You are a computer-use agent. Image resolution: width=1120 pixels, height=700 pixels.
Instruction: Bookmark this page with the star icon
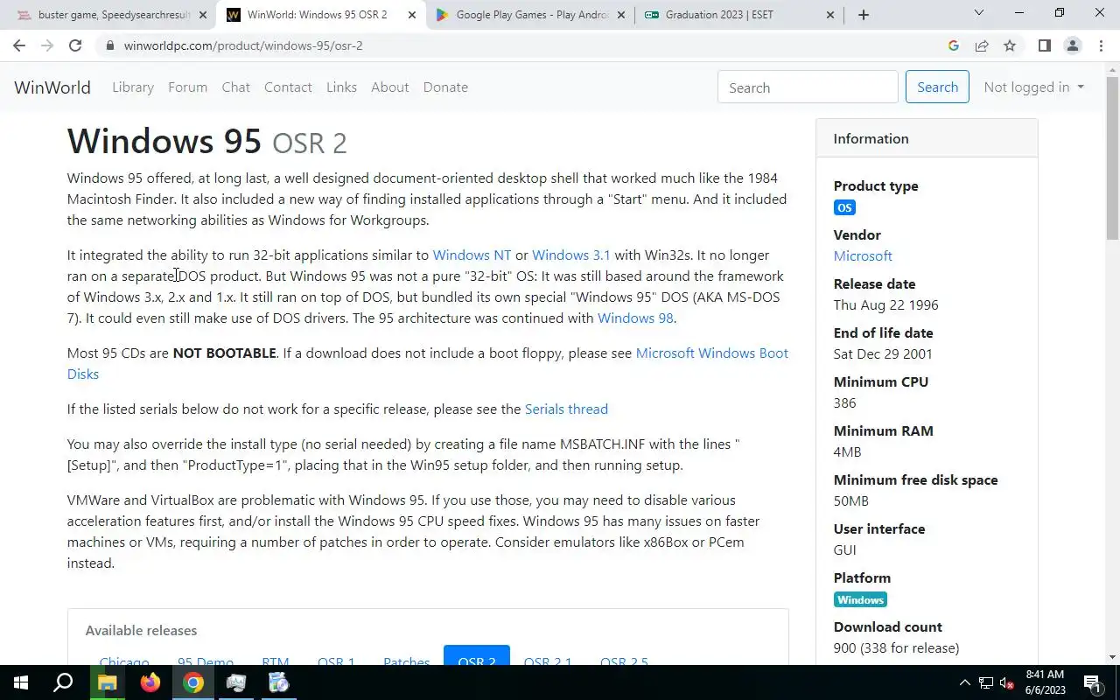click(1010, 45)
